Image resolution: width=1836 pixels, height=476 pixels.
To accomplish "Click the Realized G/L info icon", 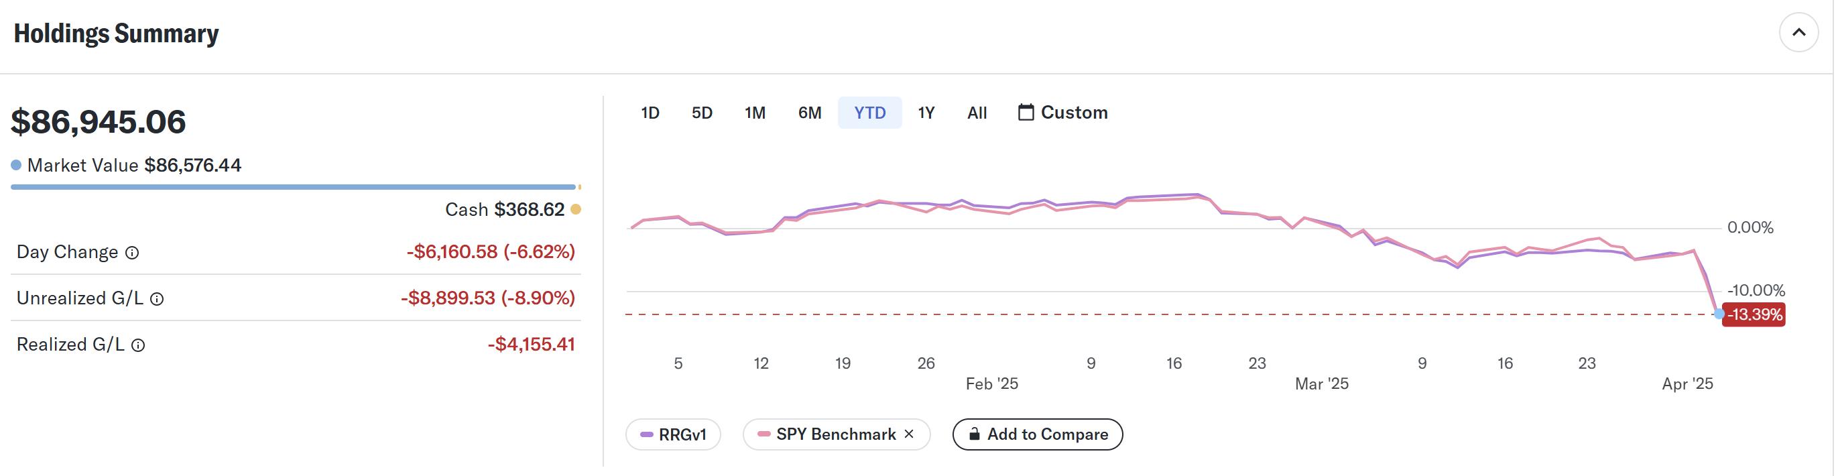I will (x=138, y=345).
